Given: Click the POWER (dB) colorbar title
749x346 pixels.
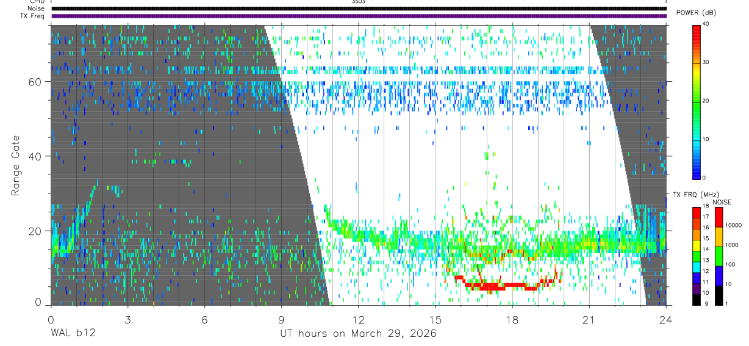Looking at the screenshot, I should (695, 12).
